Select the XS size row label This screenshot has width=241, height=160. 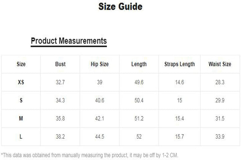[x=21, y=82]
